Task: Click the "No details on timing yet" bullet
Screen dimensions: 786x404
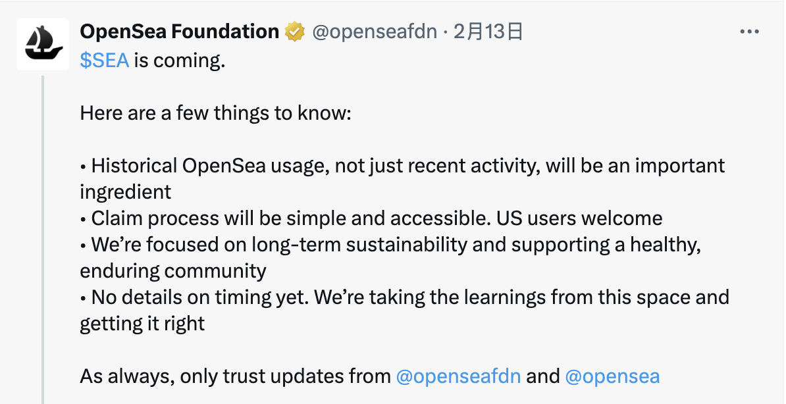Action: [x=405, y=311]
